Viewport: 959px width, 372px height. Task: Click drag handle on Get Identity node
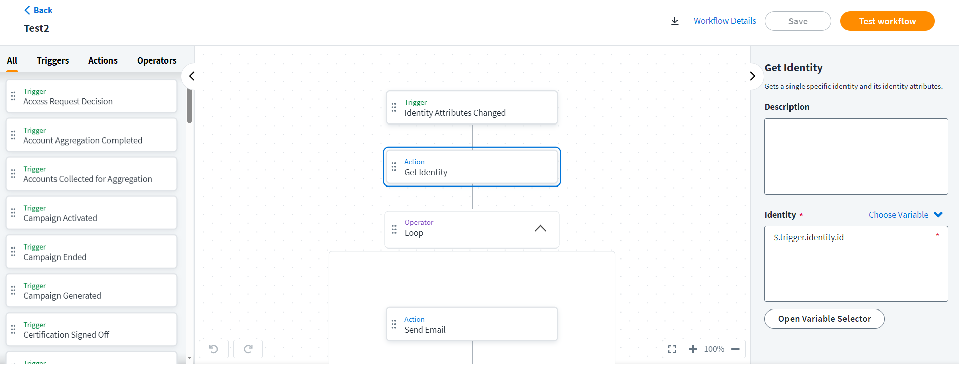pyautogui.click(x=394, y=167)
